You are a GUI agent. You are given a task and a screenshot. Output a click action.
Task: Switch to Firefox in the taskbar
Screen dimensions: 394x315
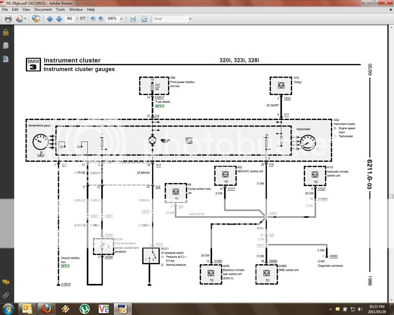coord(46,309)
